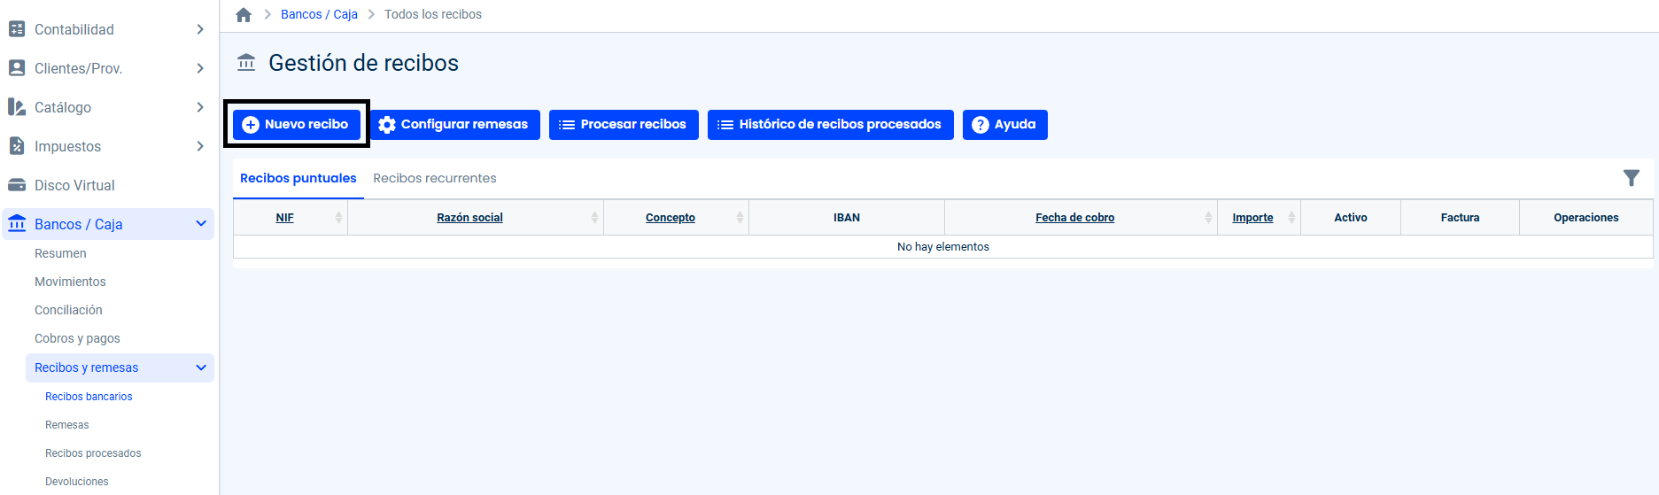1659x495 pixels.
Task: Click the Bancos / Caja bank icon
Action: 17,224
